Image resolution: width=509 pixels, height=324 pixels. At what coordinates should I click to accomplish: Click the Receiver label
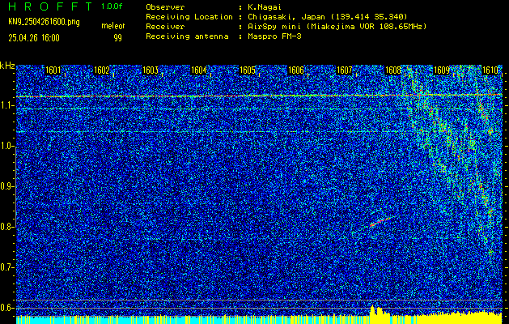[165, 27]
